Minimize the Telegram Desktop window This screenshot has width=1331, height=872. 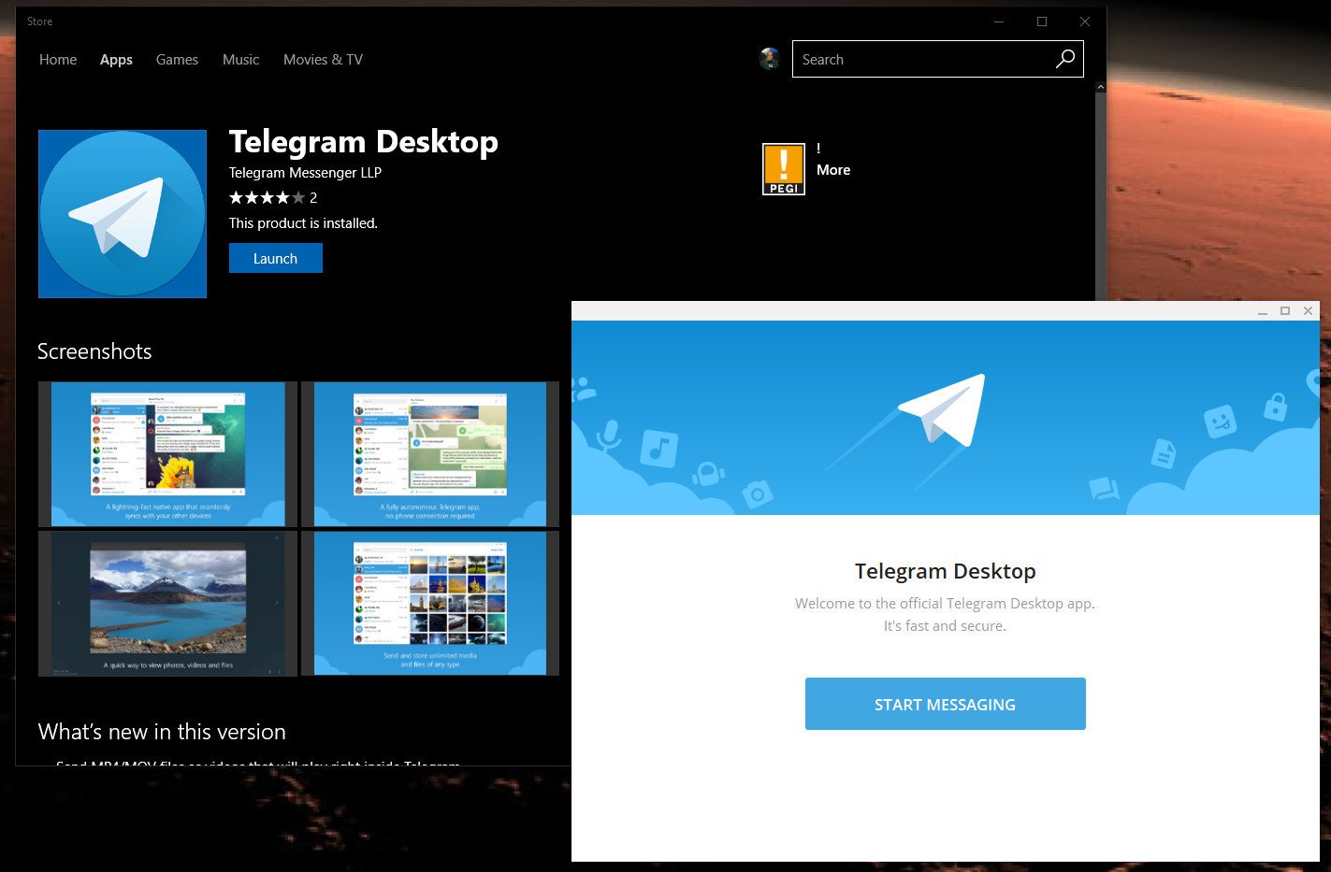coord(1263,311)
